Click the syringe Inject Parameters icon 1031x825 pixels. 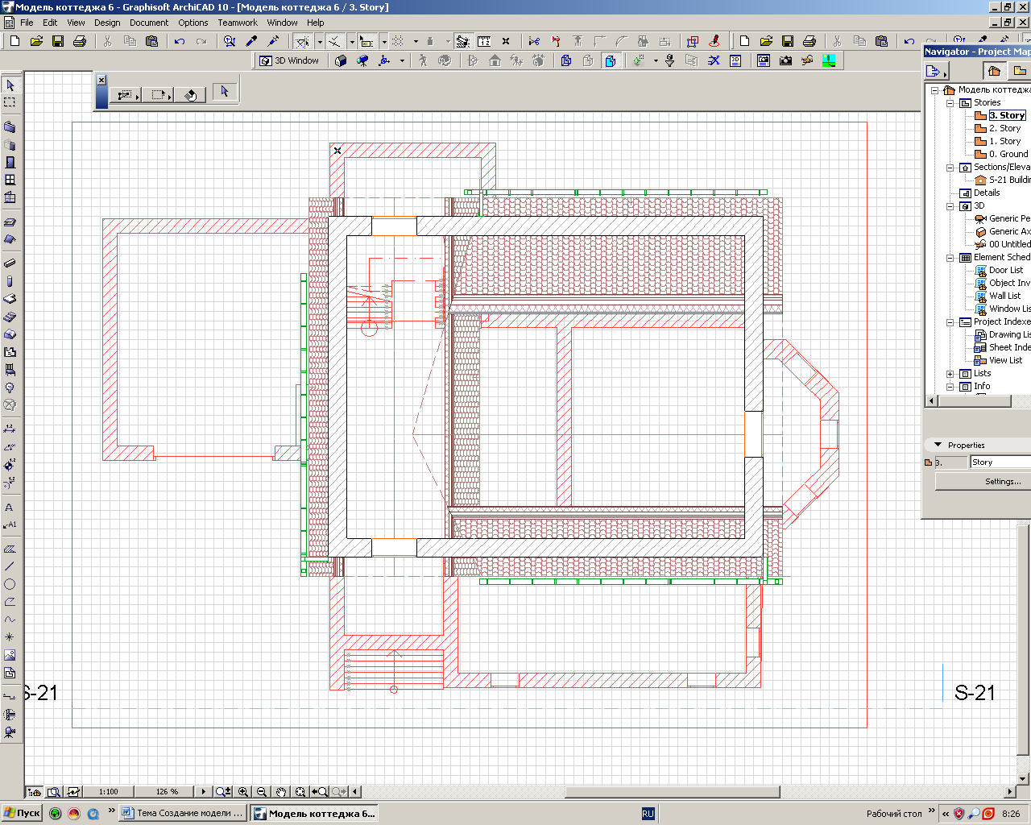273,41
